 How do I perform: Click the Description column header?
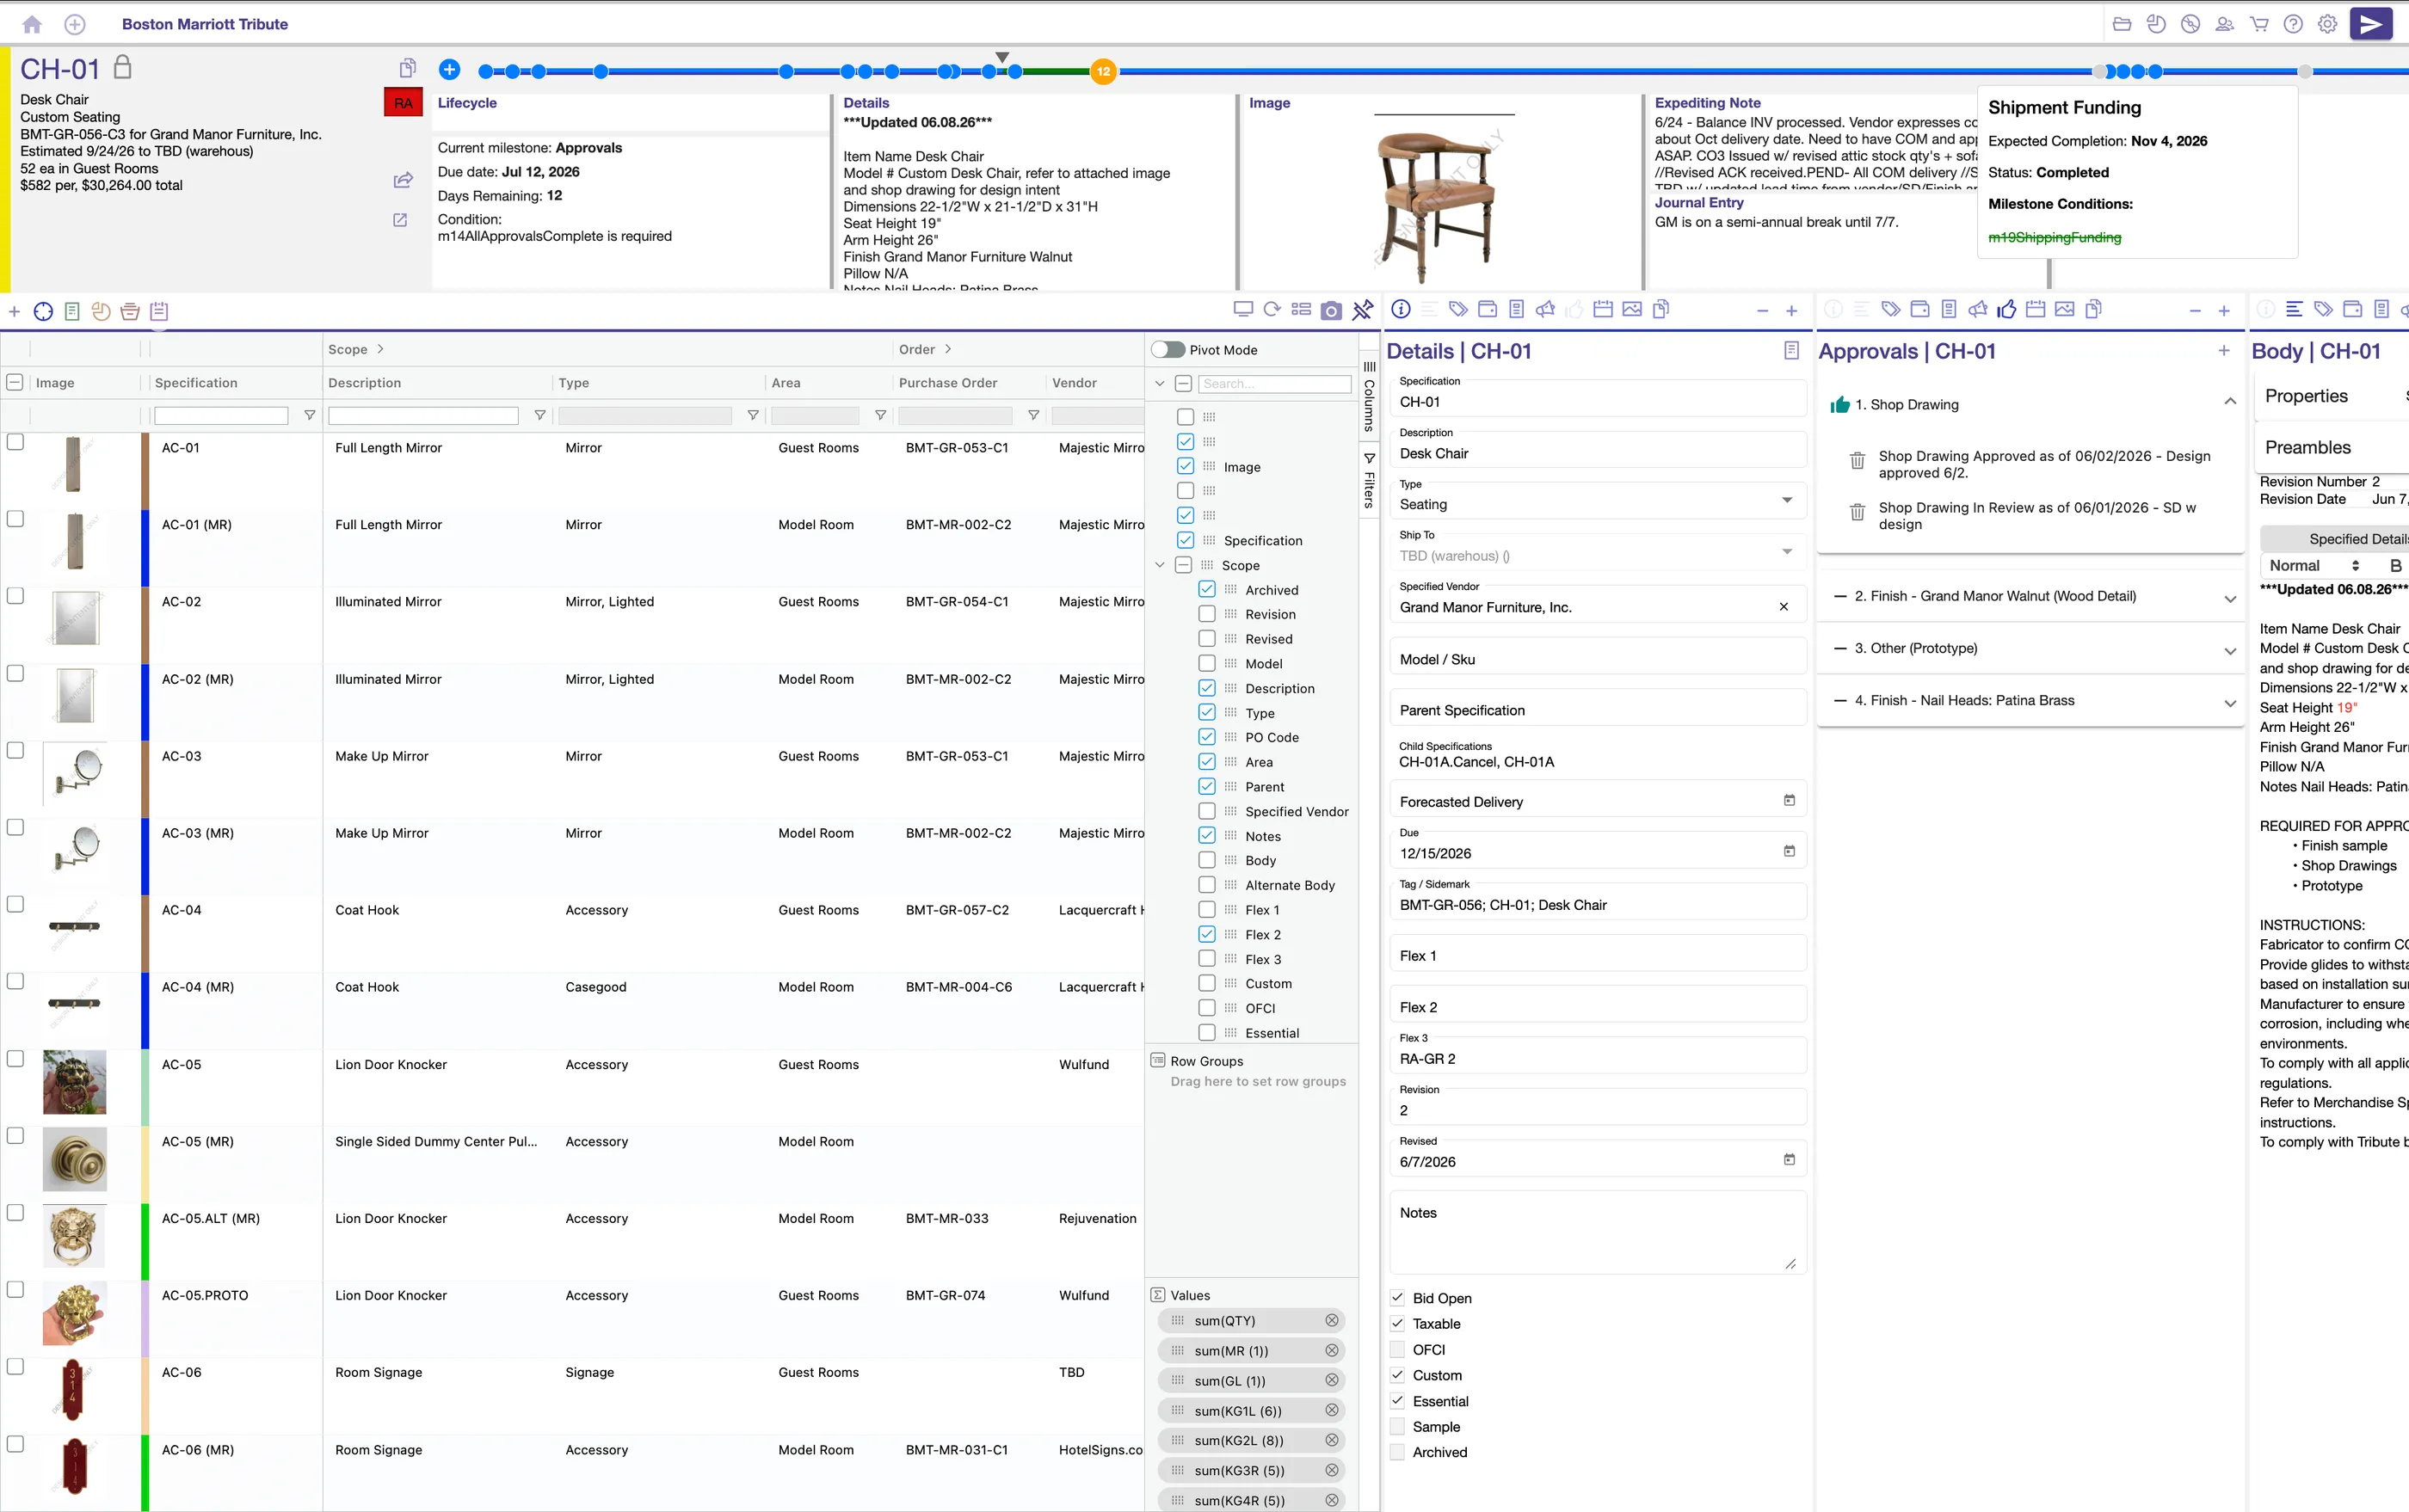click(x=365, y=383)
